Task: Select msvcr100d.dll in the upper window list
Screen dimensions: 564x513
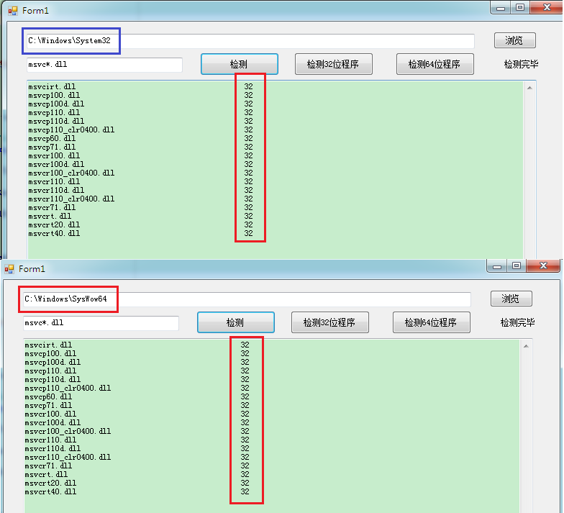Action: [56, 164]
